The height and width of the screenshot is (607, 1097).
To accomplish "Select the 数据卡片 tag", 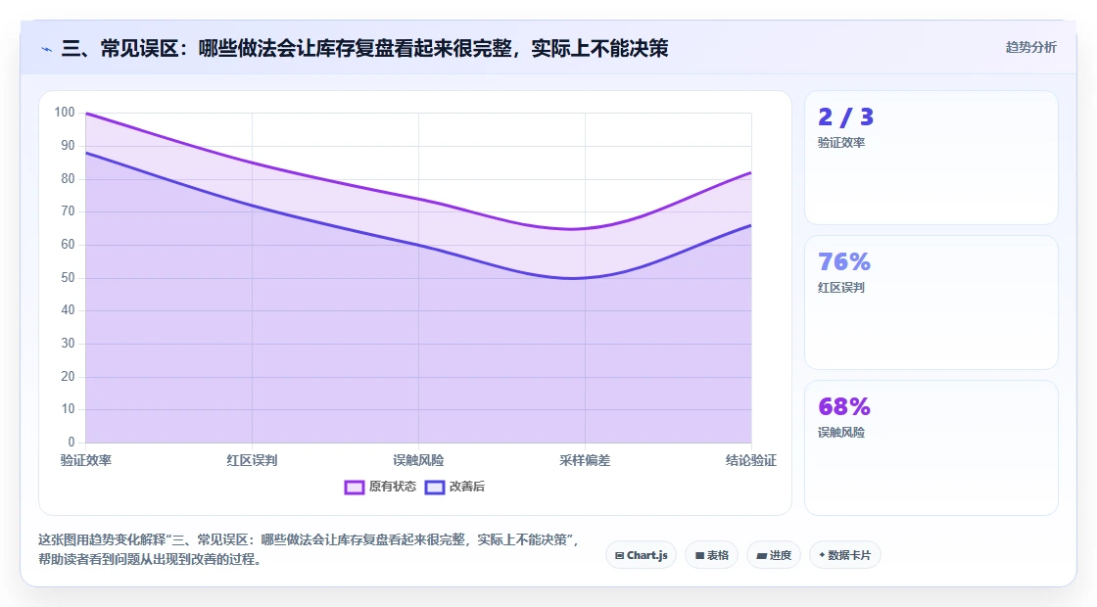I will pos(844,555).
